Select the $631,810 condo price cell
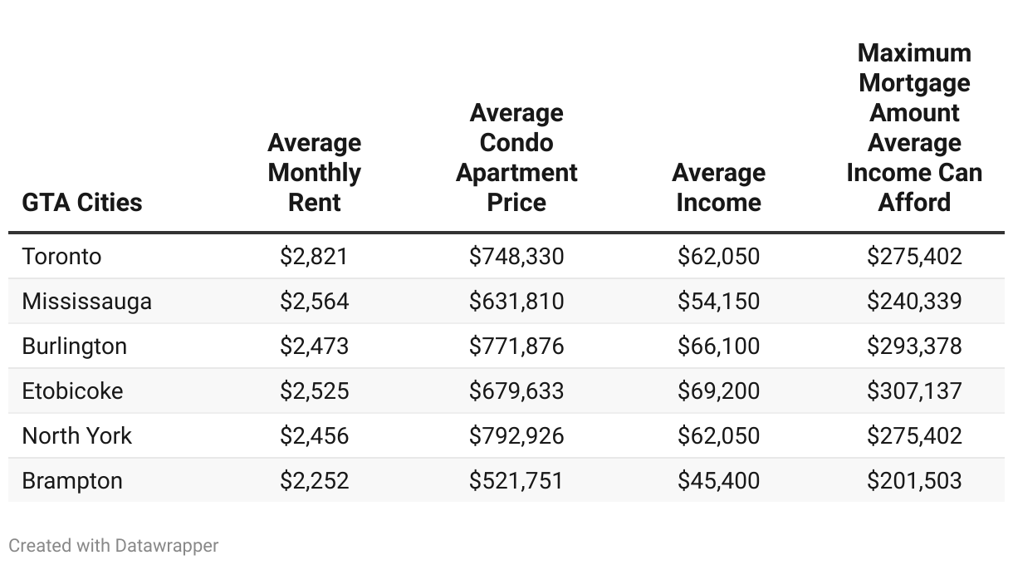Image resolution: width=1013 pixels, height=565 pixels. coord(516,301)
